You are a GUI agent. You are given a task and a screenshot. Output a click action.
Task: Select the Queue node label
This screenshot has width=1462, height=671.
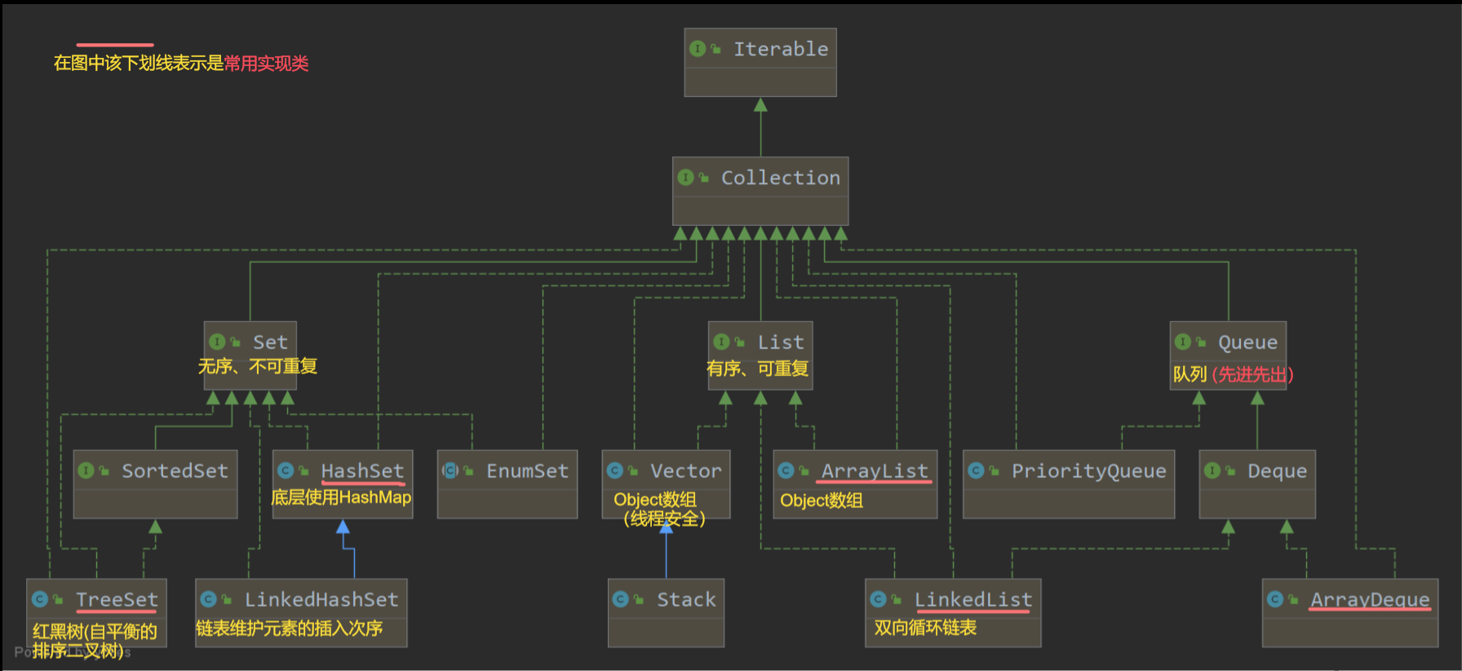coord(1247,342)
